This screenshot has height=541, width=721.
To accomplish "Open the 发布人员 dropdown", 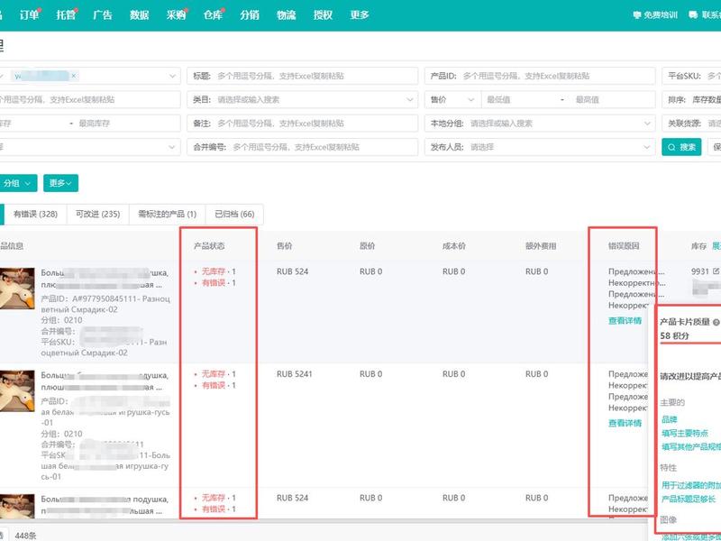I will click(540, 147).
